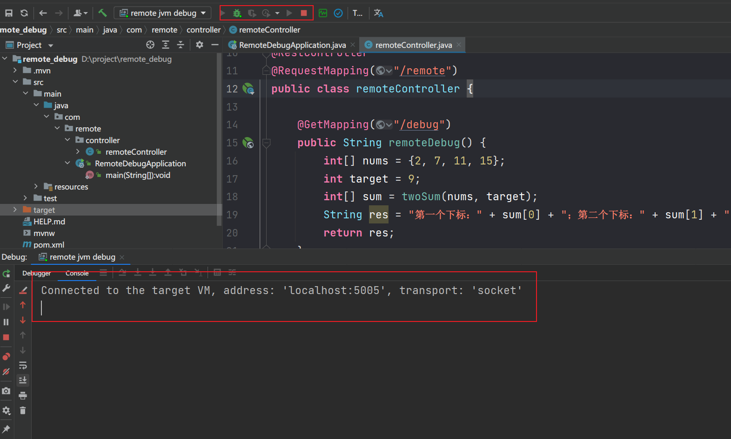Screen dimensions: 731x439
Task: Stop debugging via the Debug sidebar red square
Action: click(6, 337)
